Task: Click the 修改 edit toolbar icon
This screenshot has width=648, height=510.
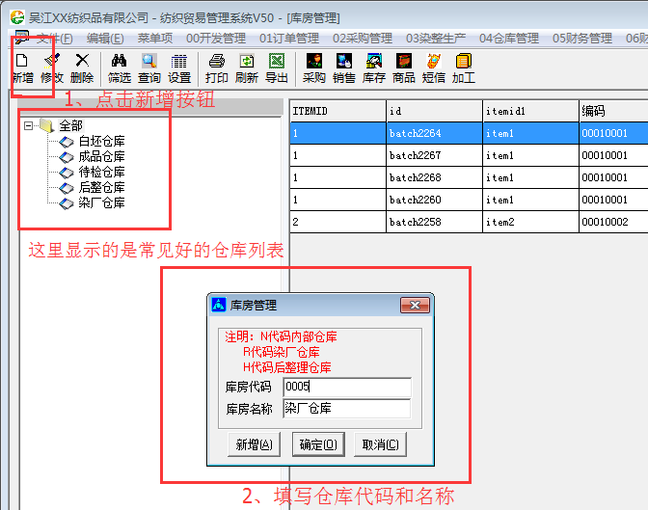Action: (52, 61)
